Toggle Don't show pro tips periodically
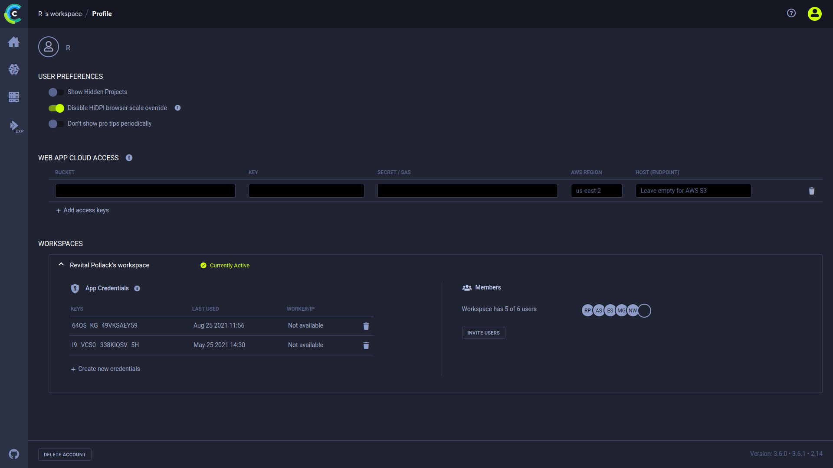This screenshot has width=833, height=468. (x=56, y=124)
